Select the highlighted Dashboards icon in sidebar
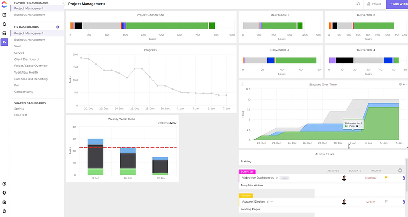 [4, 42]
